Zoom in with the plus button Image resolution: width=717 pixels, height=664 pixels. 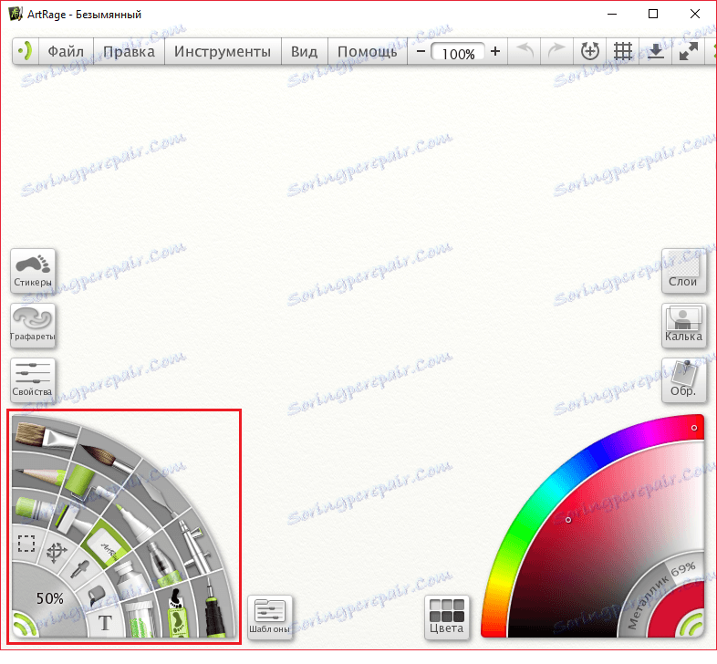coord(495,51)
